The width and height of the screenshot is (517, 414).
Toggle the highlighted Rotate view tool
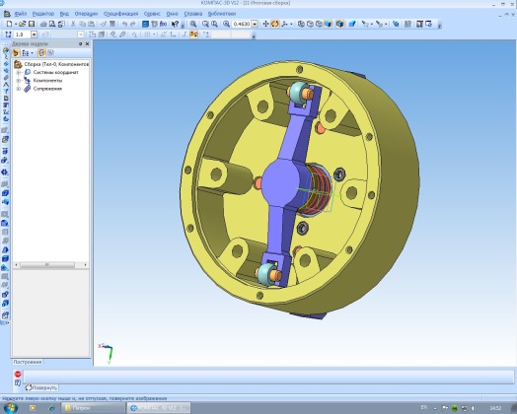(x=274, y=24)
